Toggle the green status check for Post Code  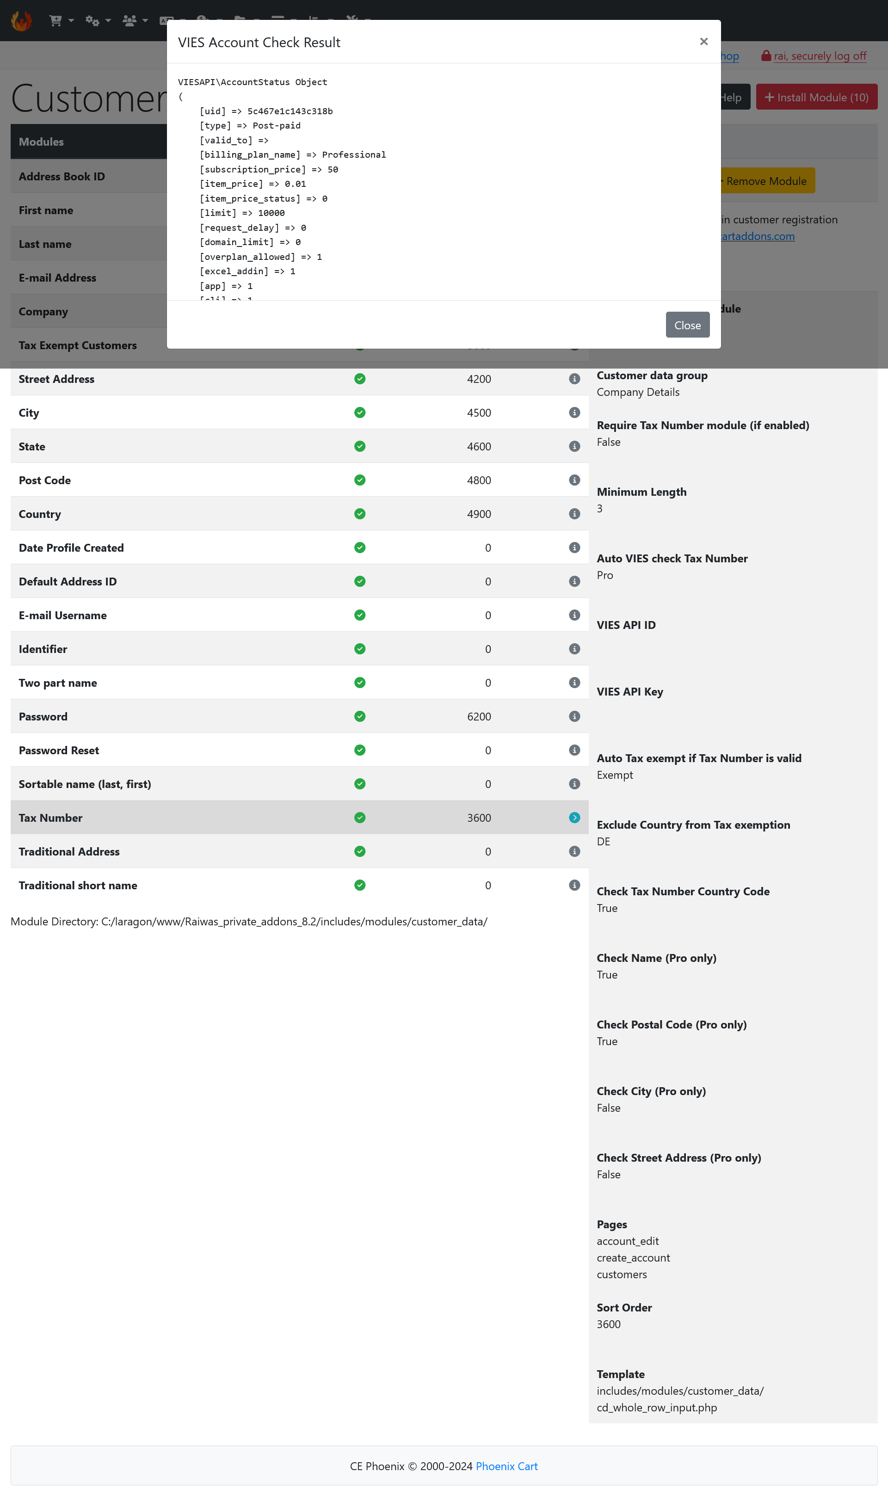coord(360,480)
